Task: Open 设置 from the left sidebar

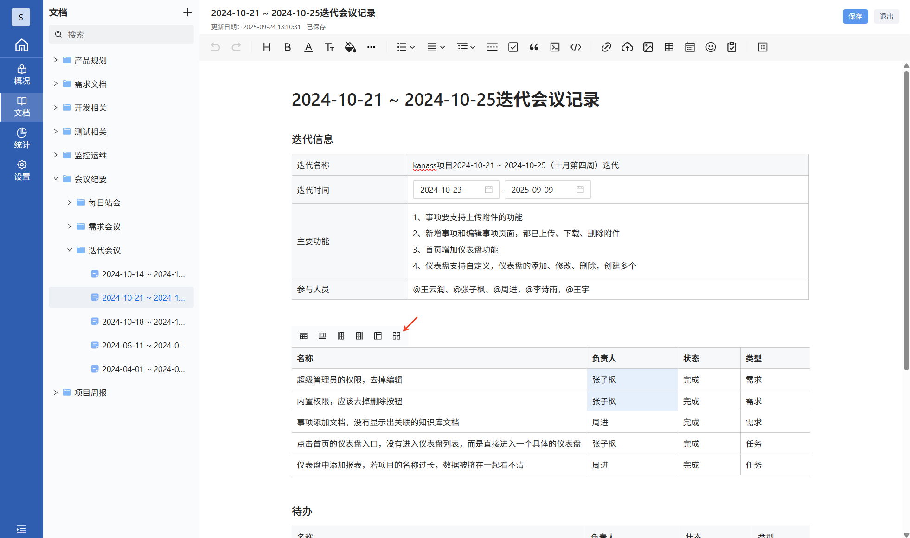Action: point(21,170)
